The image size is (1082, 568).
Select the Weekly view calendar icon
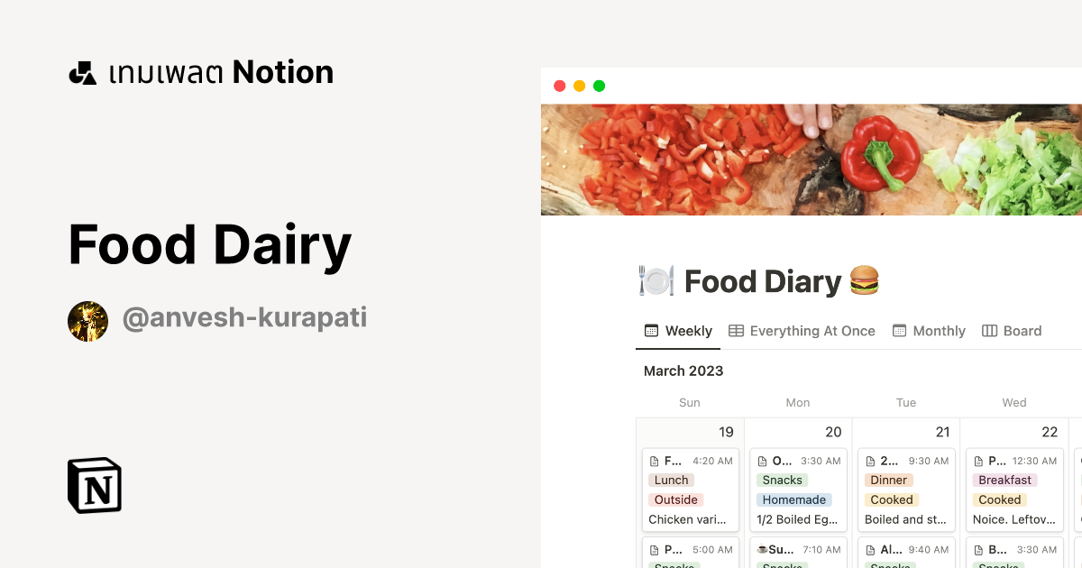pyautogui.click(x=651, y=331)
